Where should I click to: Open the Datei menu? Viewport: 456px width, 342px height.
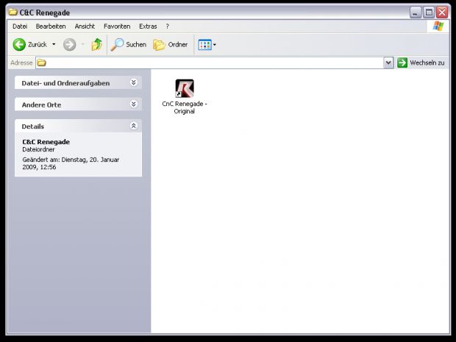coord(20,26)
